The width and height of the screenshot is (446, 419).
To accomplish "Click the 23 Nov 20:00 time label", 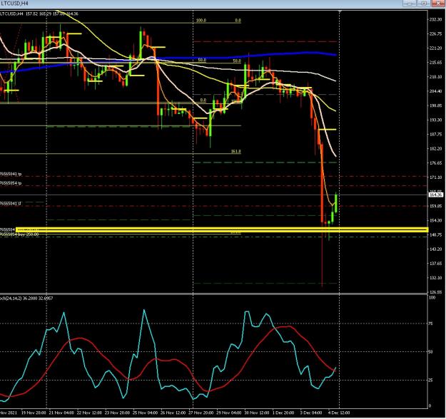I will (117, 413).
